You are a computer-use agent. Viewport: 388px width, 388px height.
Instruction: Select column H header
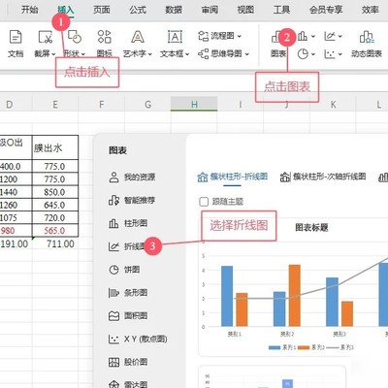(194, 105)
